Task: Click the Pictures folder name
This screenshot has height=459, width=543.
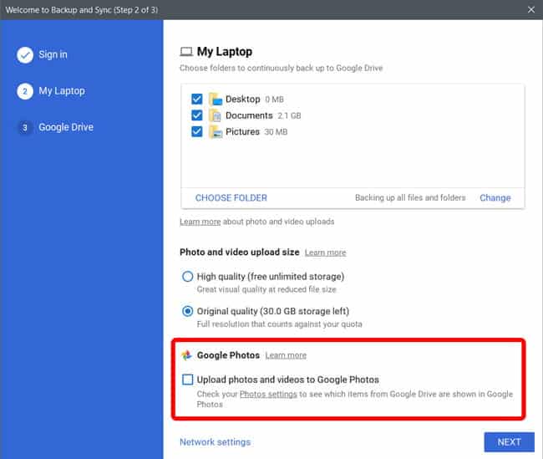Action: click(242, 132)
